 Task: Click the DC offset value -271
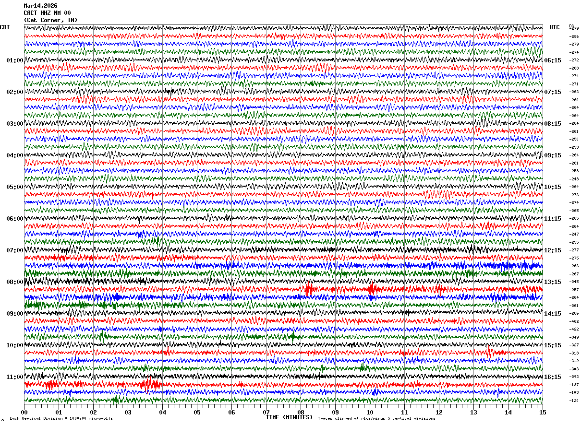(574, 84)
